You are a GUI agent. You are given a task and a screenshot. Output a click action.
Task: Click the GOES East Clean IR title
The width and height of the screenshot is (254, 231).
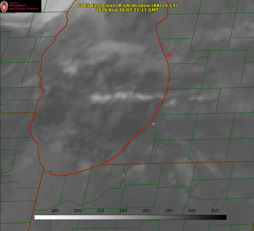tap(127, 5)
